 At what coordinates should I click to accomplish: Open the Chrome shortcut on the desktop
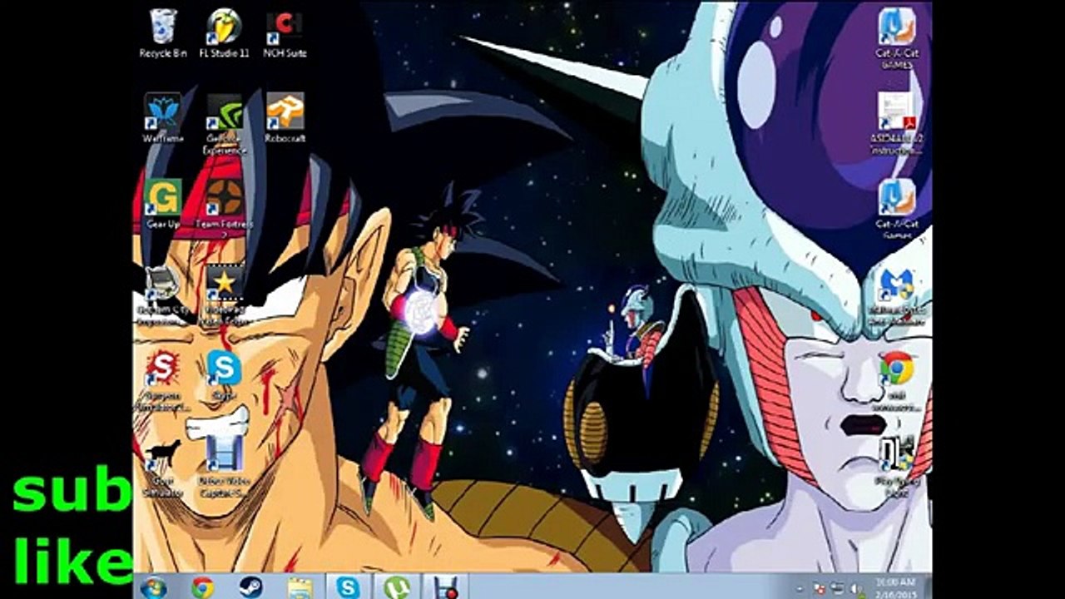tap(896, 381)
